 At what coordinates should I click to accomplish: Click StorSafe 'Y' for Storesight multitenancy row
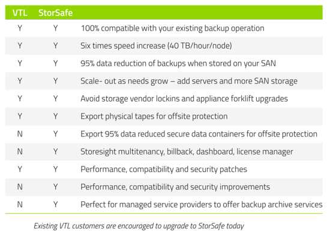pyautogui.click(x=55, y=151)
